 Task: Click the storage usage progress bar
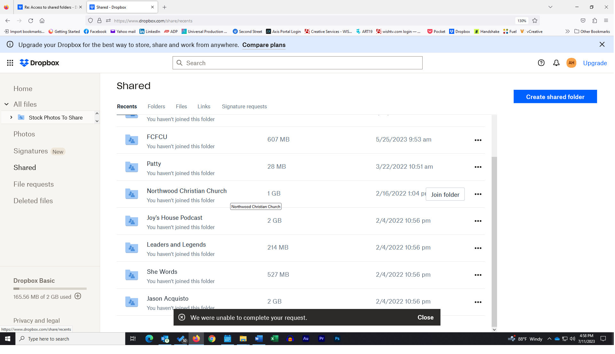50,289
